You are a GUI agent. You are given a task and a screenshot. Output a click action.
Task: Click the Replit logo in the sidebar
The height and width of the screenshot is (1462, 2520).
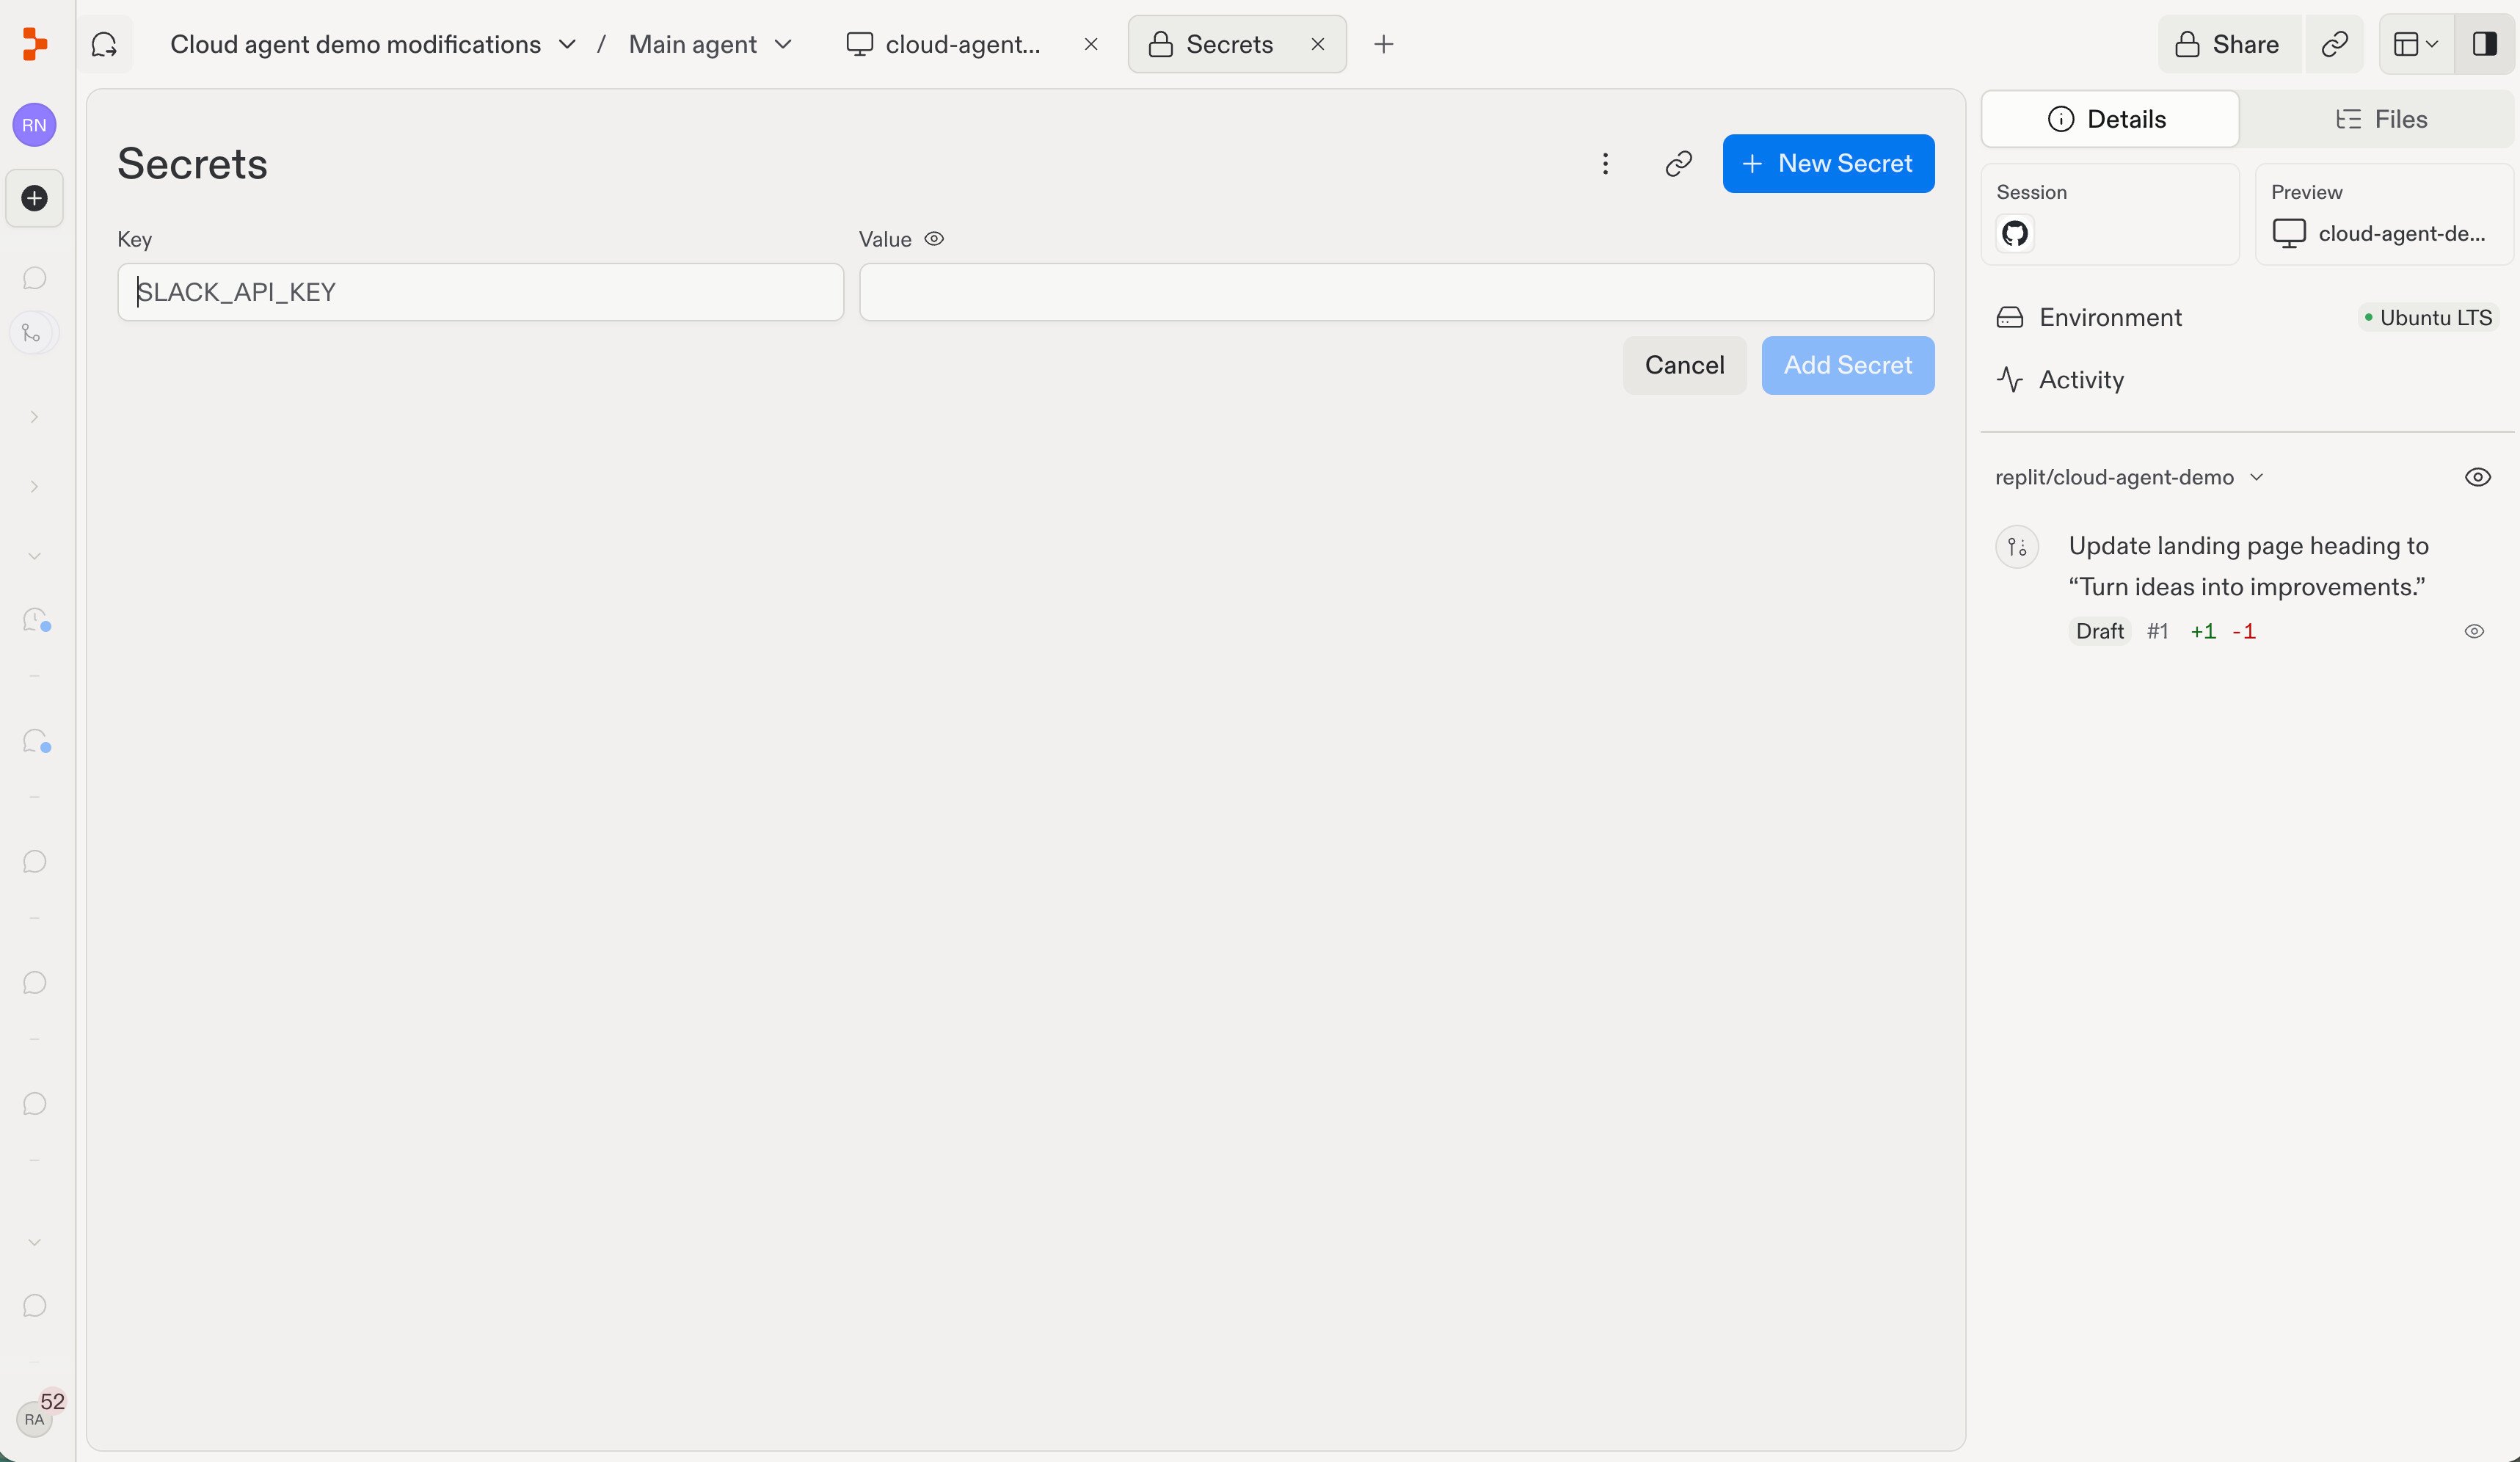[34, 44]
